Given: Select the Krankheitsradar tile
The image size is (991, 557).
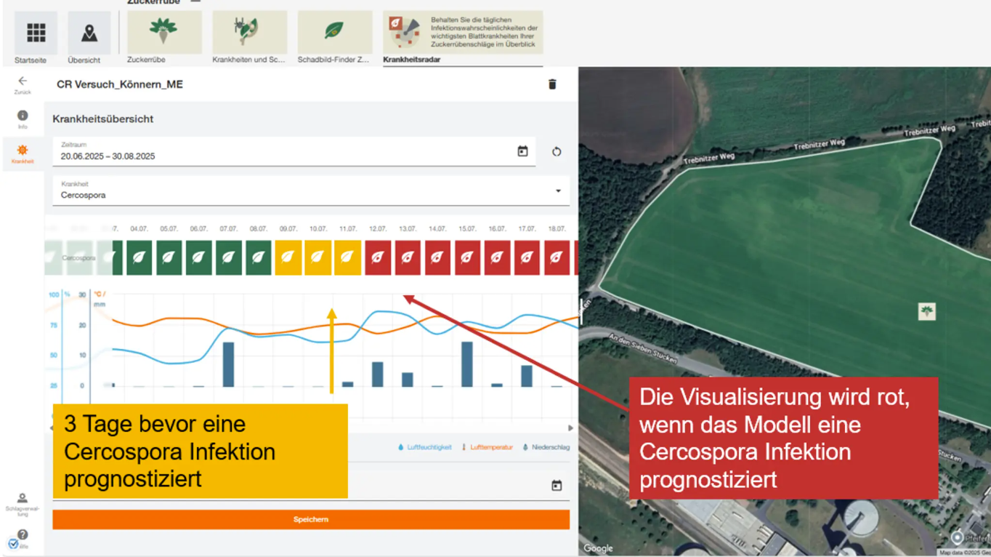Looking at the screenshot, I should click(x=463, y=33).
